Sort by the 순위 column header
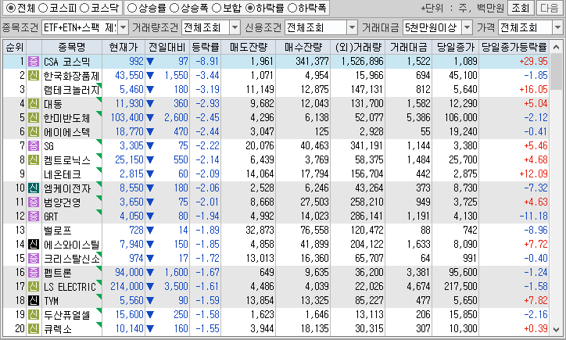The image size is (566, 340). pos(14,47)
